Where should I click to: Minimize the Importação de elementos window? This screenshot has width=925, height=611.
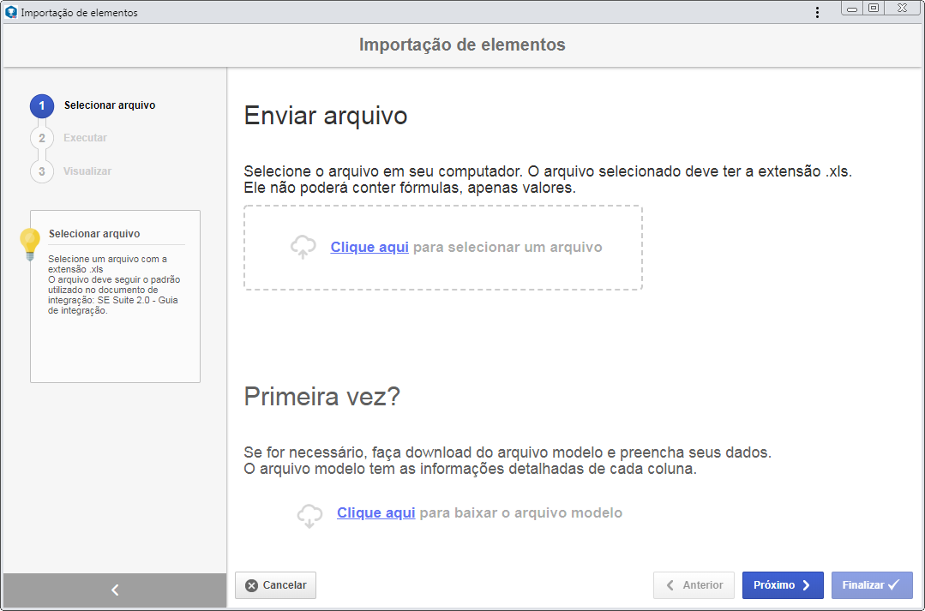(852, 9)
